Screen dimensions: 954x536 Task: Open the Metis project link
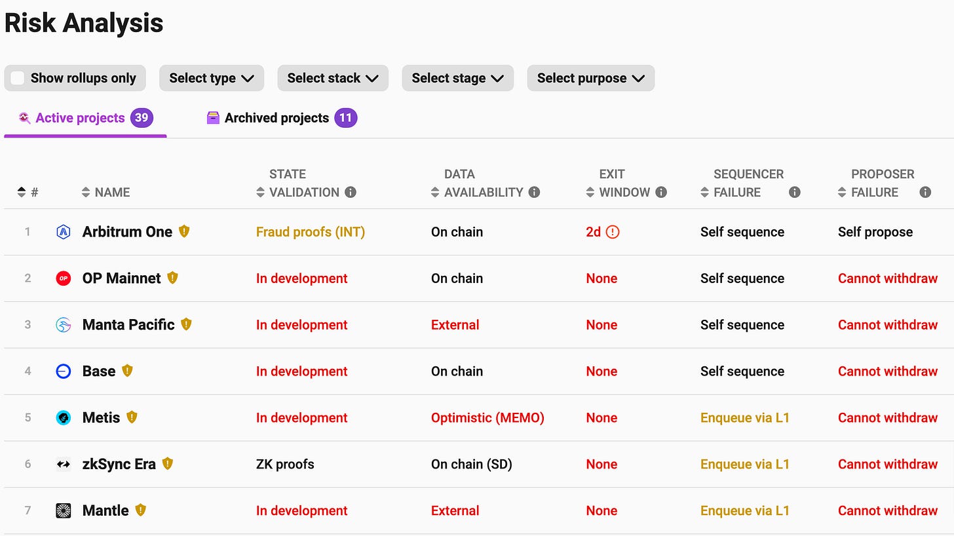[101, 418]
